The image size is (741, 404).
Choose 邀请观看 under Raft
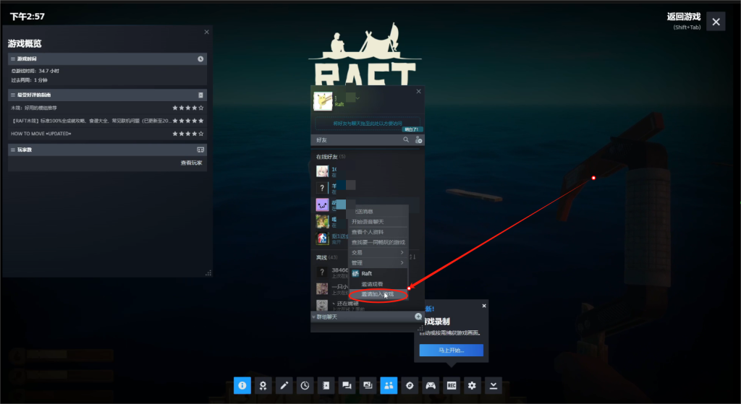coord(378,284)
